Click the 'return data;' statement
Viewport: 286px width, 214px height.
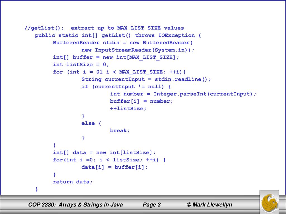pyautogui.click(x=73, y=182)
